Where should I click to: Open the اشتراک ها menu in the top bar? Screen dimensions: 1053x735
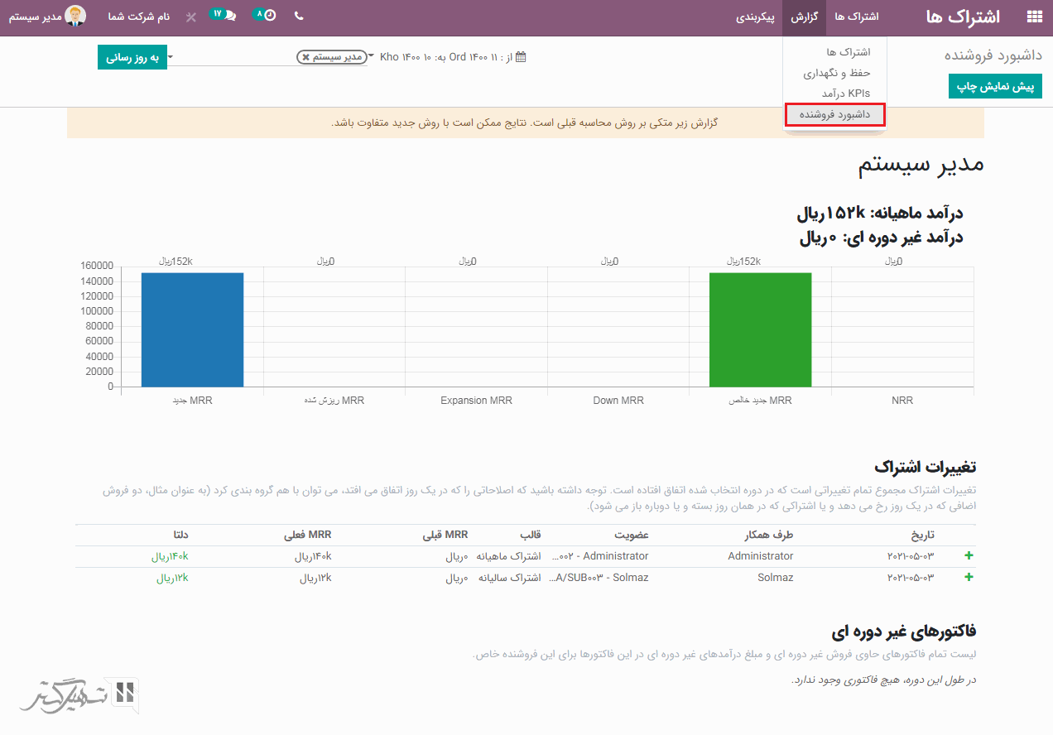856,17
